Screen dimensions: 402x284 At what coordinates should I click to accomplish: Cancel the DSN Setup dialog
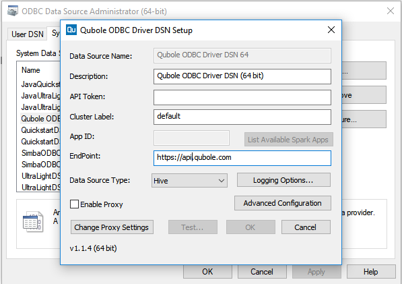pos(306,227)
